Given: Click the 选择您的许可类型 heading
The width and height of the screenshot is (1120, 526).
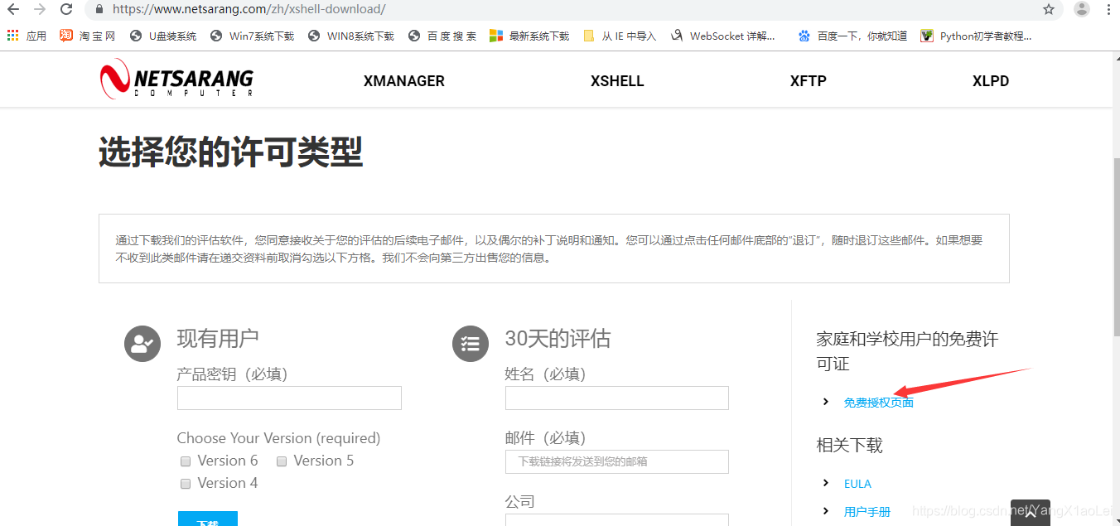Looking at the screenshot, I should (x=231, y=152).
